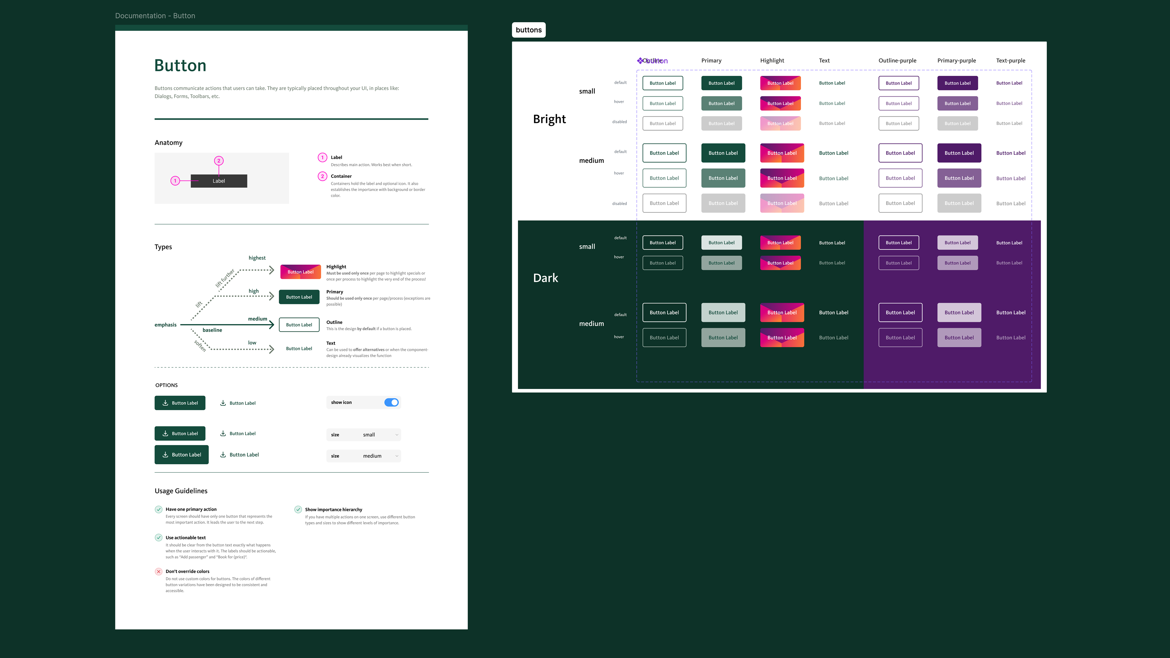Click numbered marker 1 inside the gray anatomy diagram

click(175, 181)
